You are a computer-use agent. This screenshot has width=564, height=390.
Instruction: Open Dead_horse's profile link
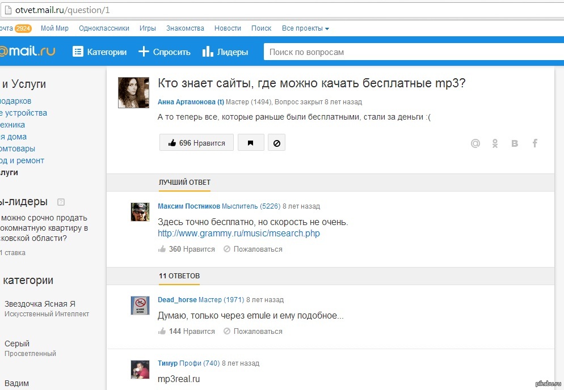(x=178, y=300)
